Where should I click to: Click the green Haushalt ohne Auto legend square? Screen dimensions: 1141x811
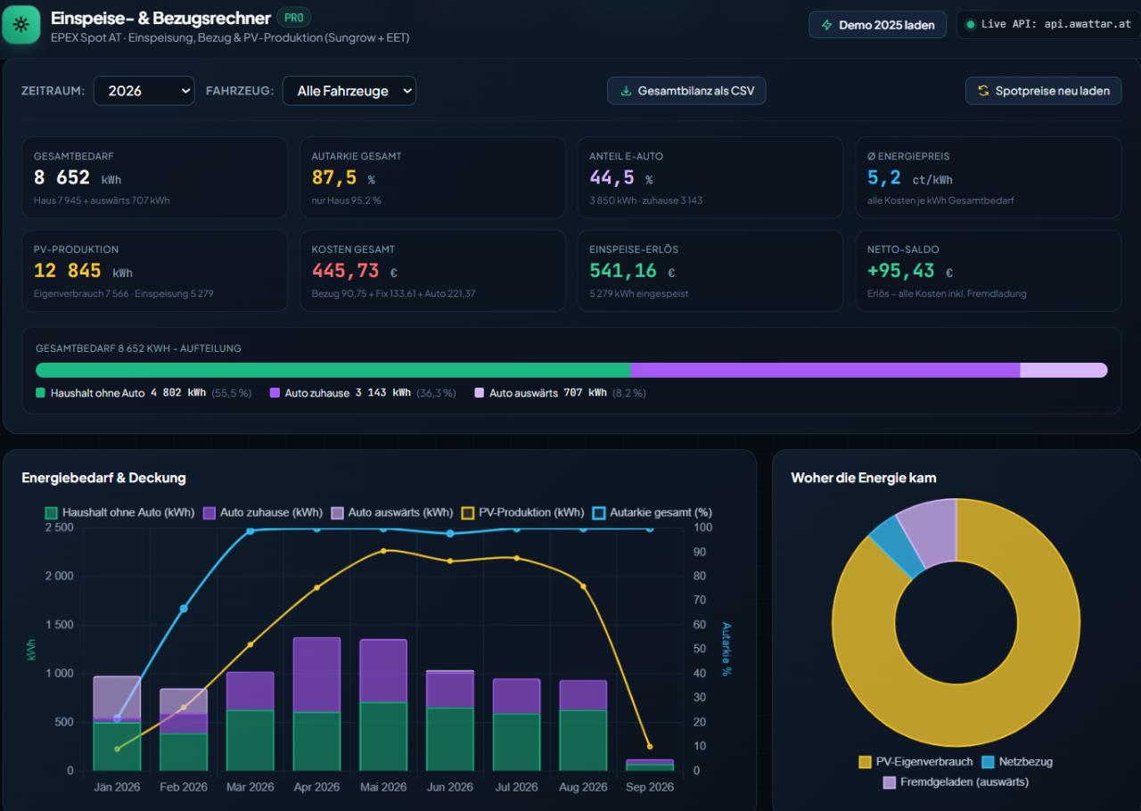click(x=40, y=392)
